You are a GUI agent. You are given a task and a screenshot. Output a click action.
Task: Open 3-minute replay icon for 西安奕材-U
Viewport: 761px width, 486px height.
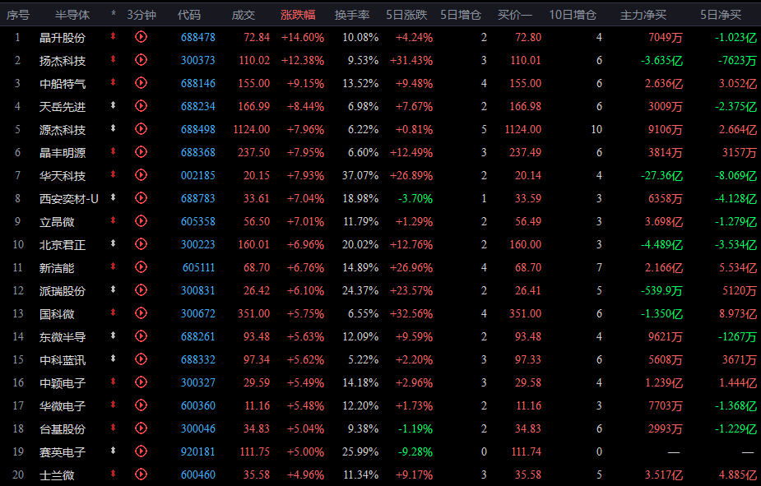[x=141, y=198]
